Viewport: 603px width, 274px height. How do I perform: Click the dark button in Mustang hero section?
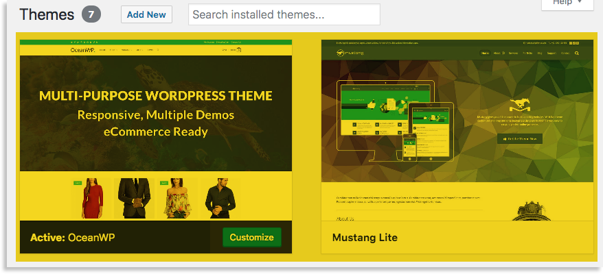[x=520, y=138]
